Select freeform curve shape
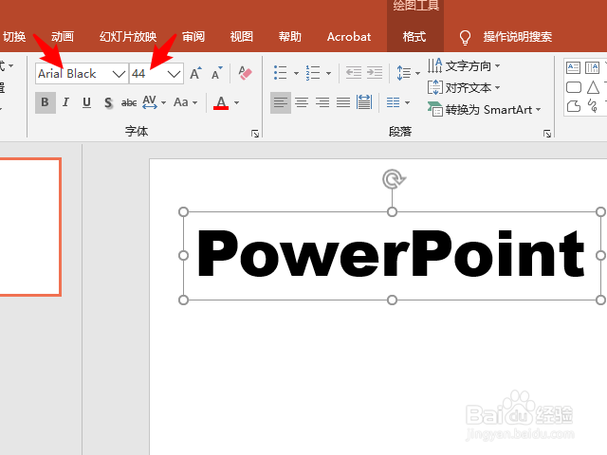 (x=574, y=106)
